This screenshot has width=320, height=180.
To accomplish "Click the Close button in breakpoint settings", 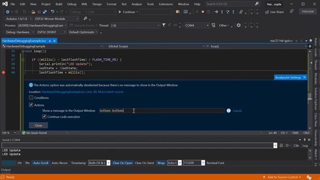I will coord(38,125).
